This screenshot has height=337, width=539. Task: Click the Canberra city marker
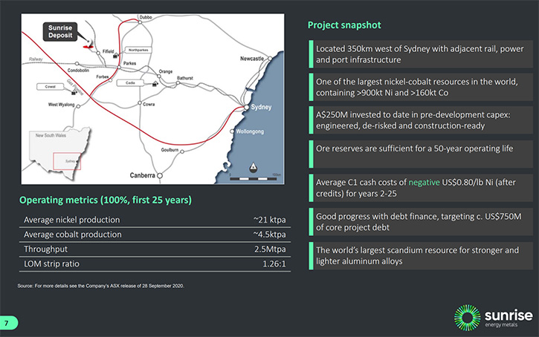tap(160, 176)
